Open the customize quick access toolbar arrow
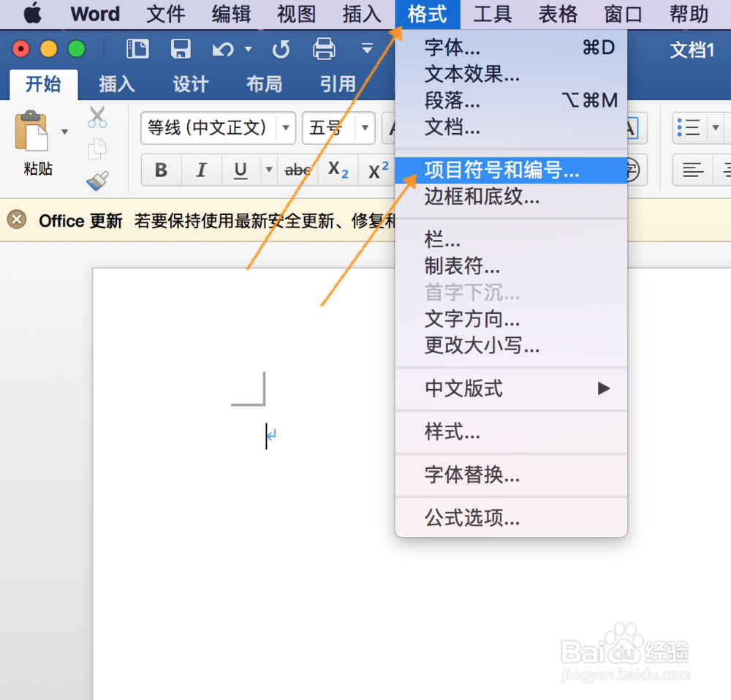Screen dimensions: 731x700 367,48
